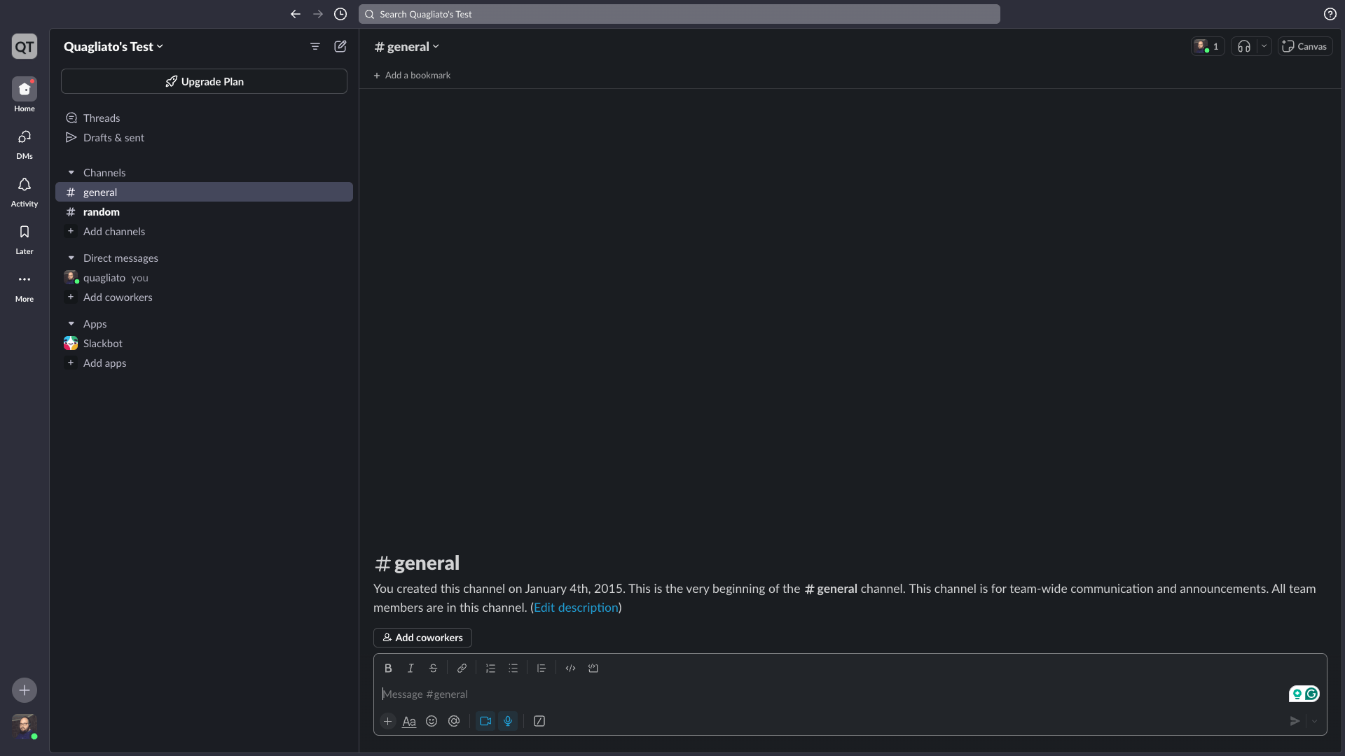Toggle the Canvas panel open
Viewport: 1345px width, 756px height.
[x=1305, y=46]
